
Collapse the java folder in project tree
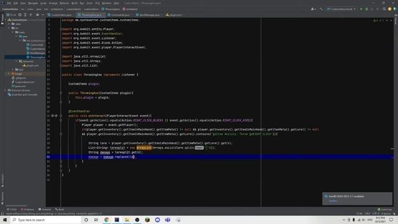point(16,36)
